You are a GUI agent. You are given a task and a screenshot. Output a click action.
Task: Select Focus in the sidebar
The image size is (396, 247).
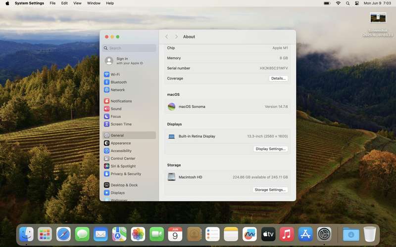coord(129,117)
